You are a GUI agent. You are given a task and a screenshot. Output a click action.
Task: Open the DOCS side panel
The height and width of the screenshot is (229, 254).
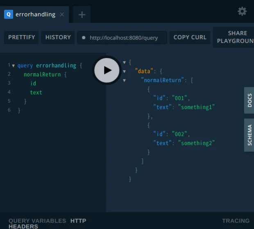pyautogui.click(x=249, y=100)
